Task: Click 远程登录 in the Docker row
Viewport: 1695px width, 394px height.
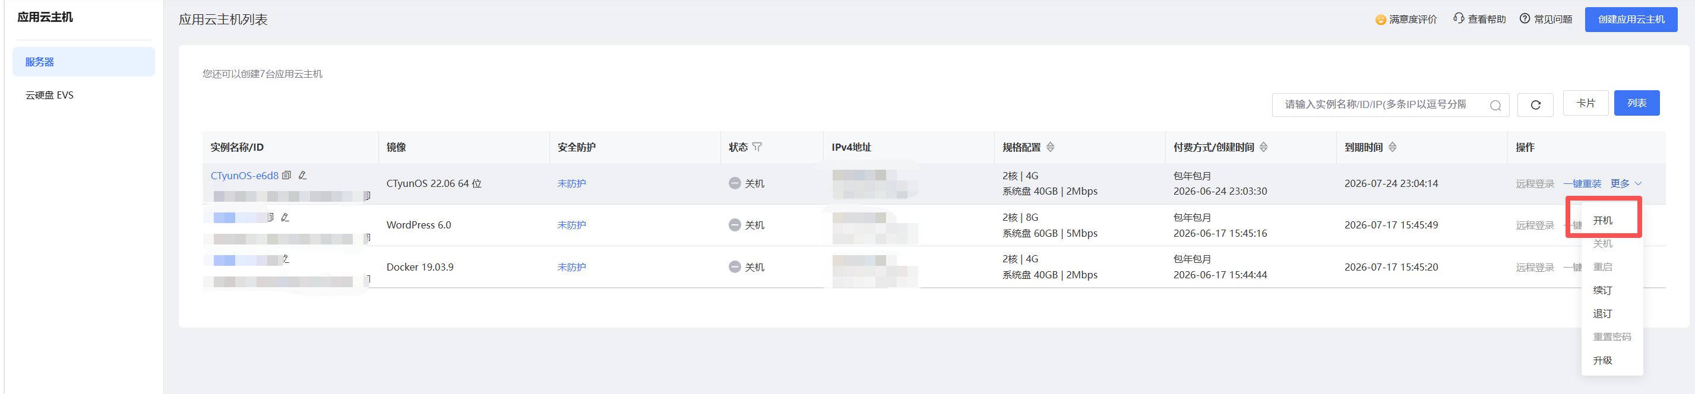Action: [x=1535, y=267]
